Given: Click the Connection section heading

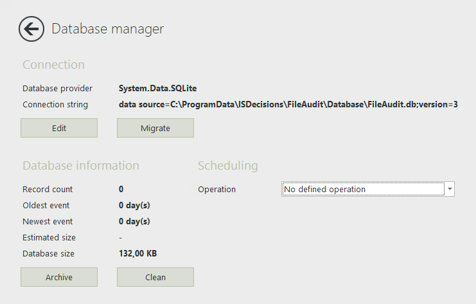Looking at the screenshot, I should pos(53,65).
